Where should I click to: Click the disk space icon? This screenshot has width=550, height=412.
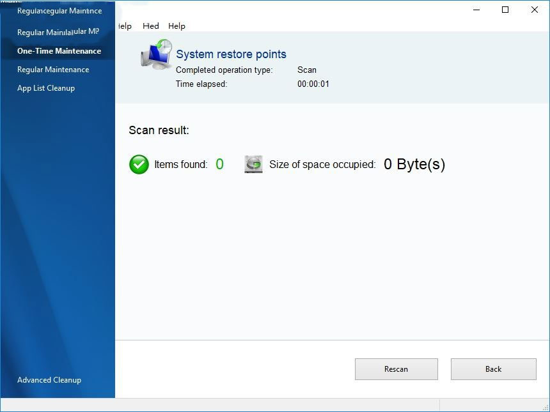pyautogui.click(x=253, y=164)
